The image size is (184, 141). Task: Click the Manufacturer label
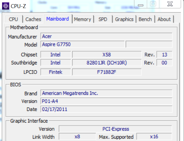[x=23, y=37]
